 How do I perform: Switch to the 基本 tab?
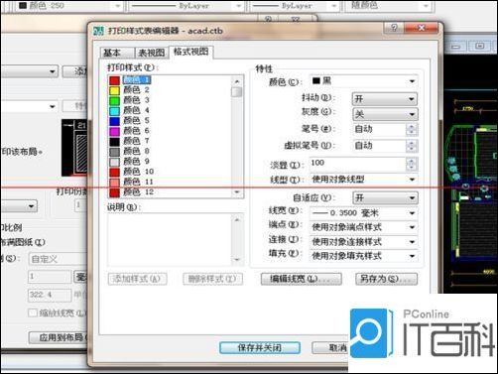pyautogui.click(x=116, y=53)
